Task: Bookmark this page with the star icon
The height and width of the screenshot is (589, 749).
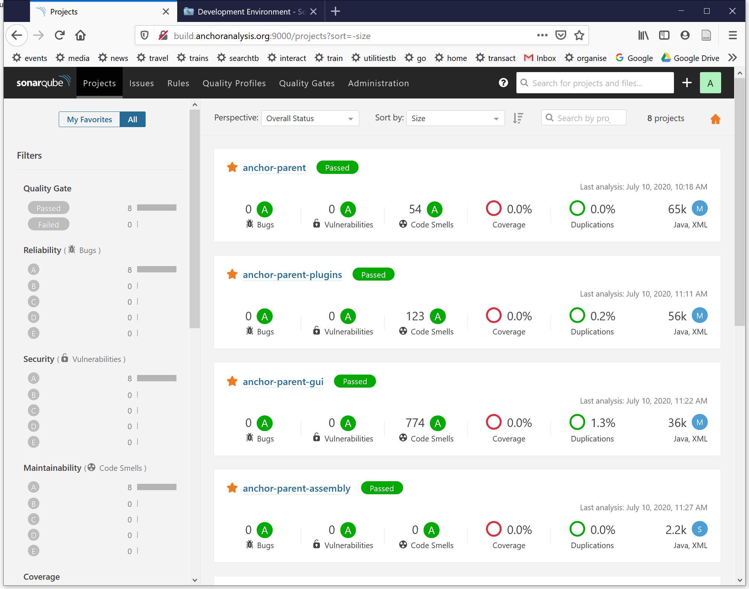Action: pyautogui.click(x=579, y=35)
